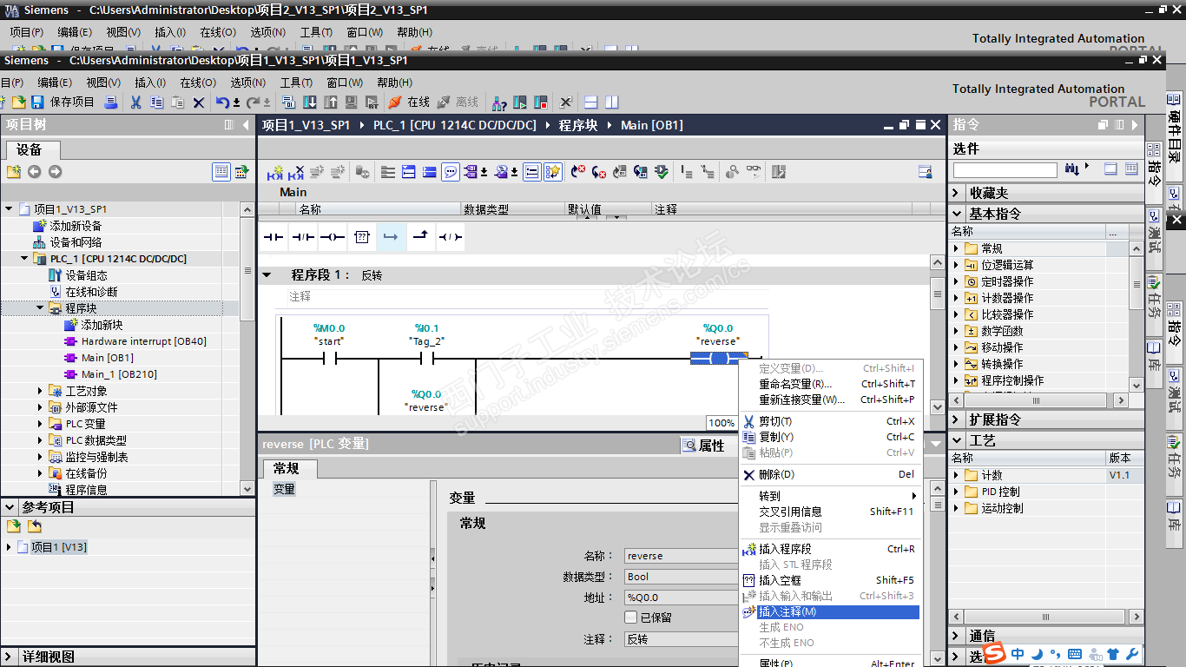Viewport: 1186px width, 667px height.
Task: Collapse the 项目1_V13_SP1 project tree node
Action: click(x=9, y=209)
